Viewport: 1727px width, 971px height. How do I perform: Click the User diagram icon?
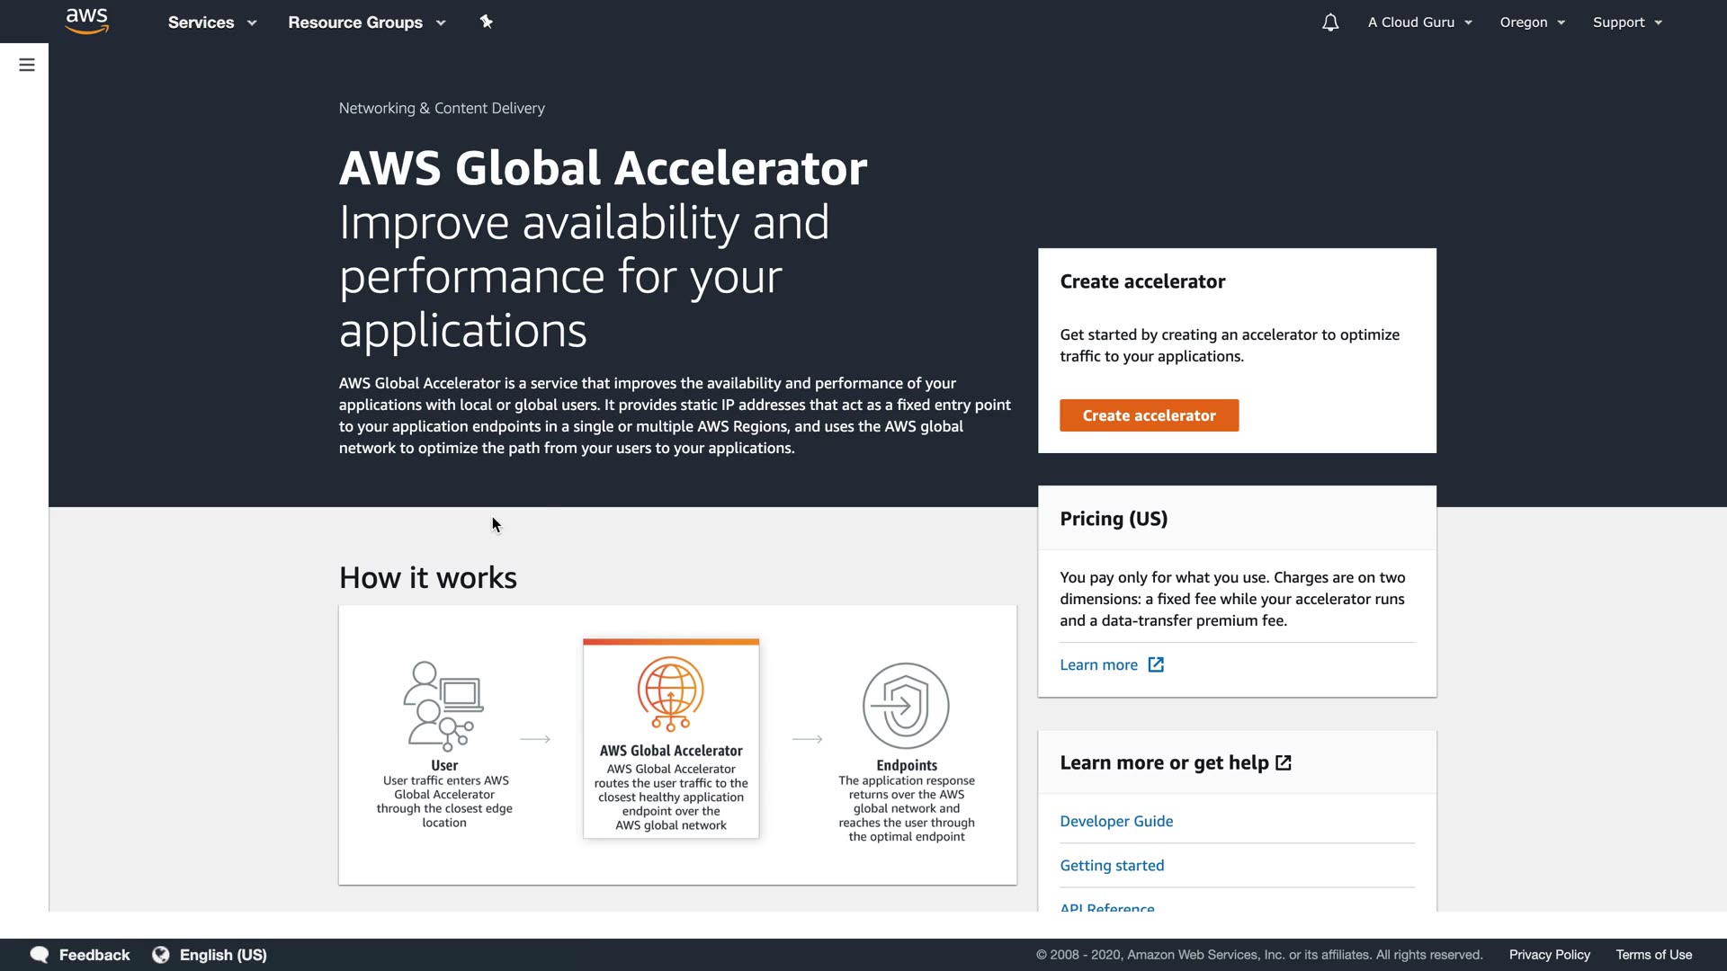[x=443, y=706]
